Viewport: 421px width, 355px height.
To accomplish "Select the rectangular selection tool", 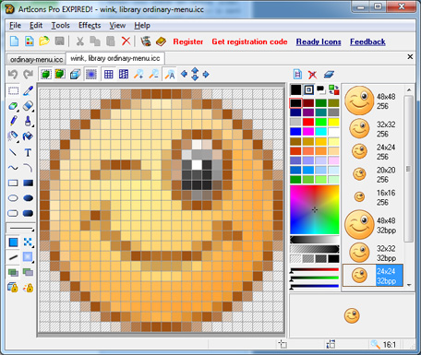I will pyautogui.click(x=13, y=90).
